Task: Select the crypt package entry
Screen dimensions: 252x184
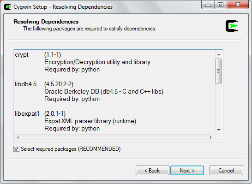Action: pos(22,55)
